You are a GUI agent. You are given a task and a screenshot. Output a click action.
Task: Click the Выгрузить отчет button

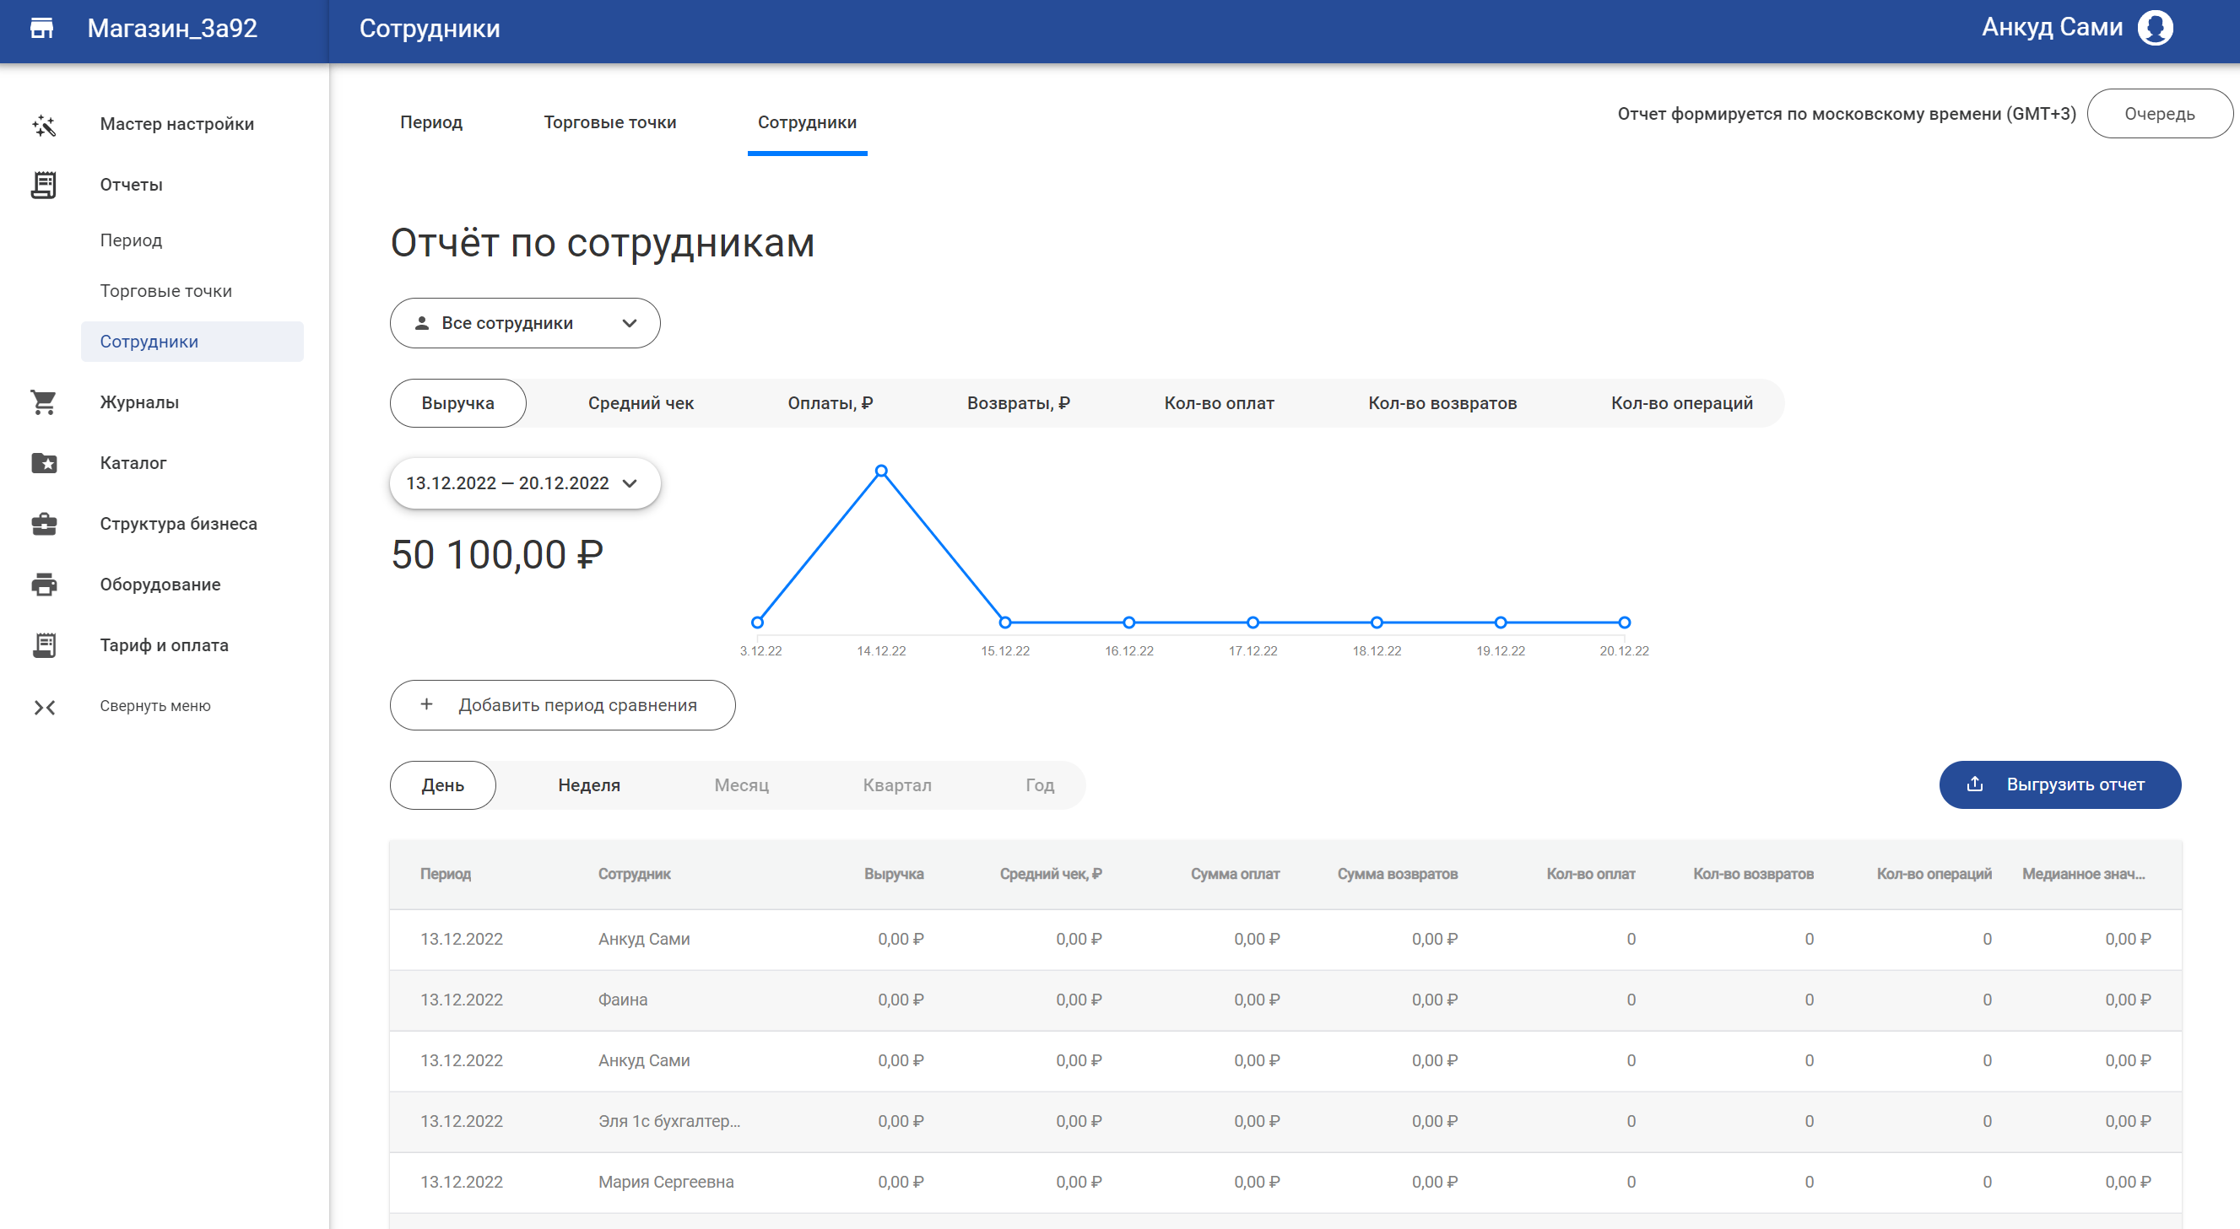pyautogui.click(x=2059, y=784)
